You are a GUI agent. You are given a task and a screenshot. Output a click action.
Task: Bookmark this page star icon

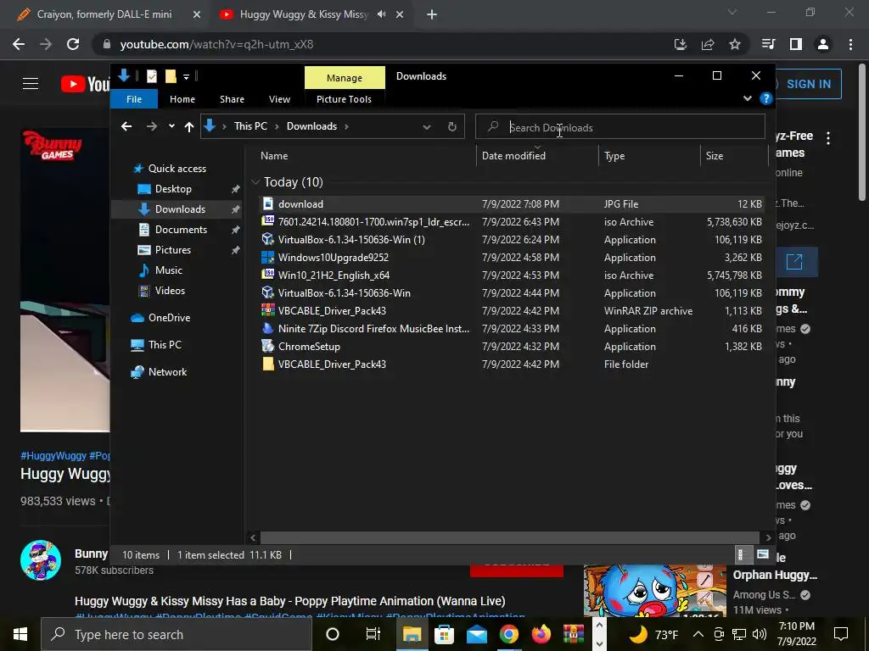735,44
